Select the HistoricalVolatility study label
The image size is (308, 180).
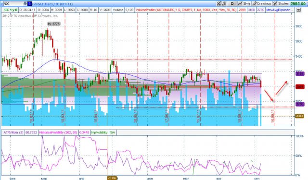coord(58,132)
